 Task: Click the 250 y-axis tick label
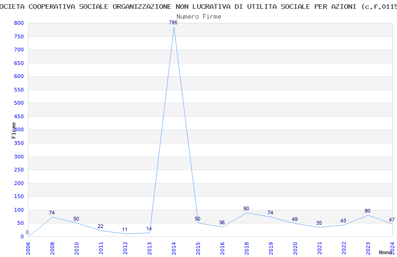coord(19,170)
